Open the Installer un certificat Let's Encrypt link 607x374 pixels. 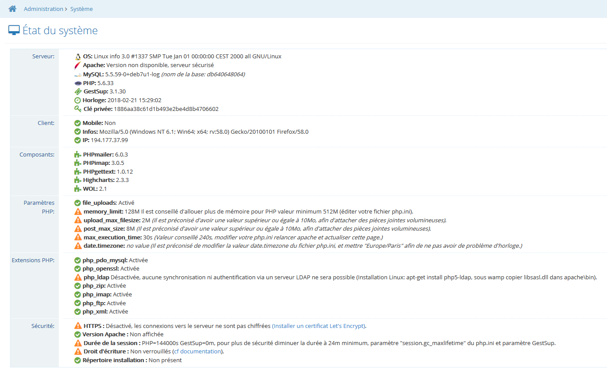[319, 326]
